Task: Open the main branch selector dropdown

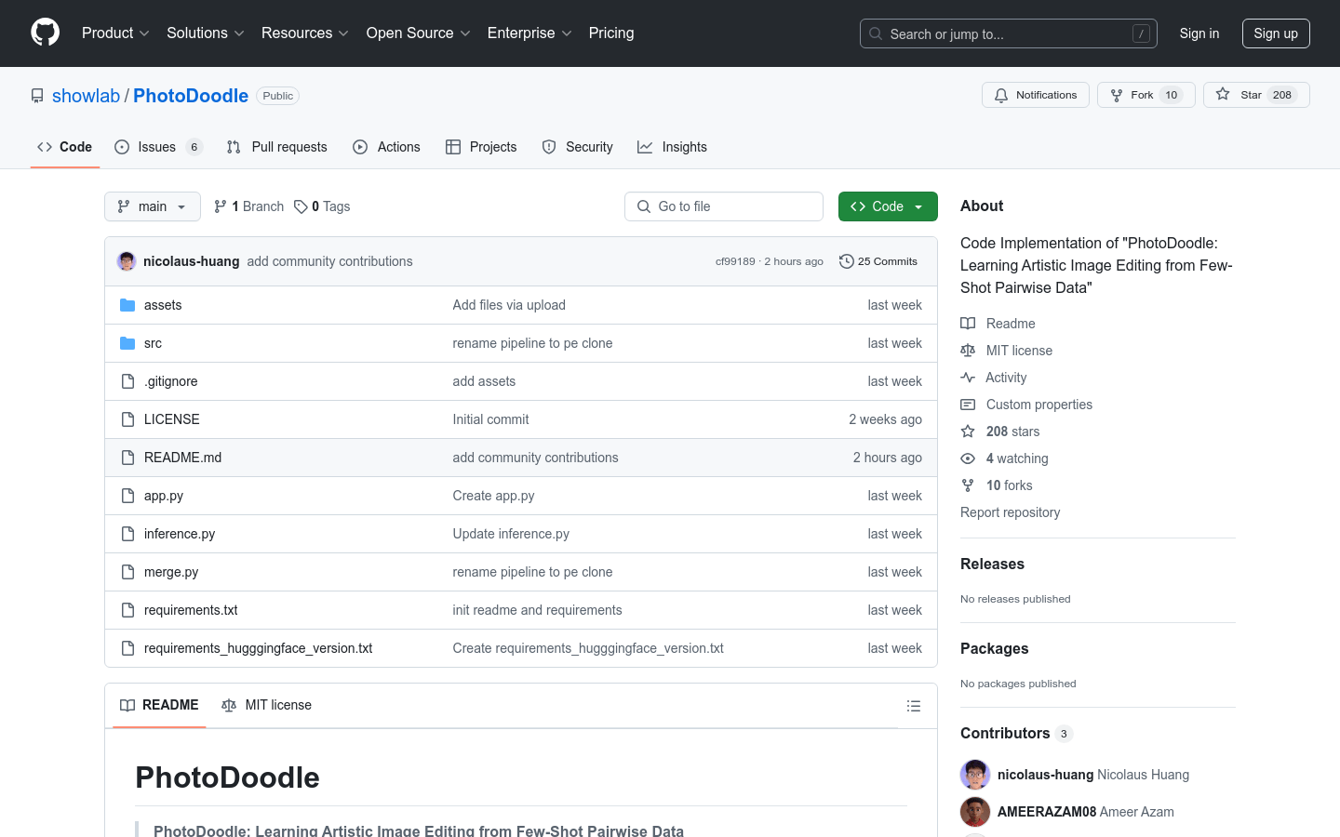Action: (x=153, y=206)
